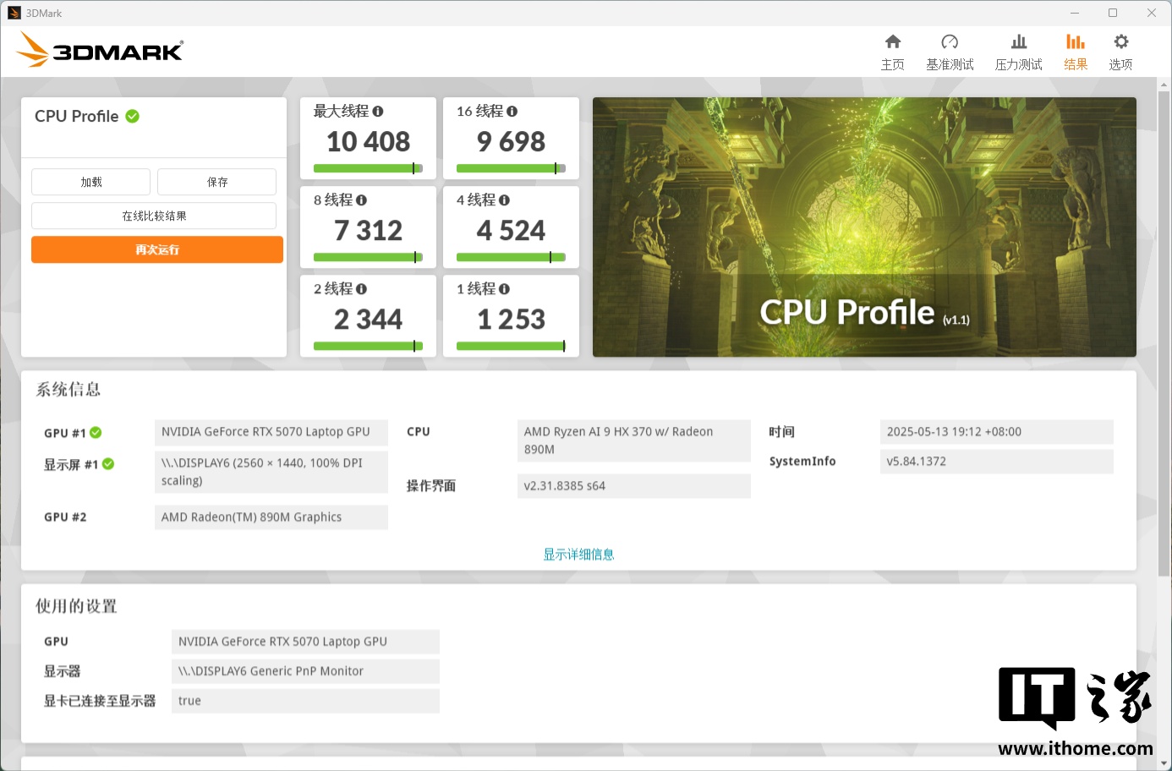Click the info icon next to 最大线程
Screen dimensions: 1172x771
click(378, 112)
